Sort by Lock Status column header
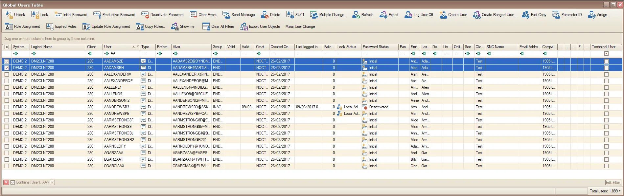Viewport: 624px width, 196px height. pos(349,47)
